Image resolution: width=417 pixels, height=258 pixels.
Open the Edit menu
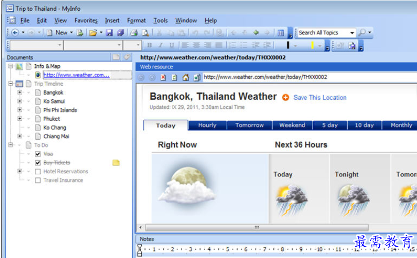42,21
